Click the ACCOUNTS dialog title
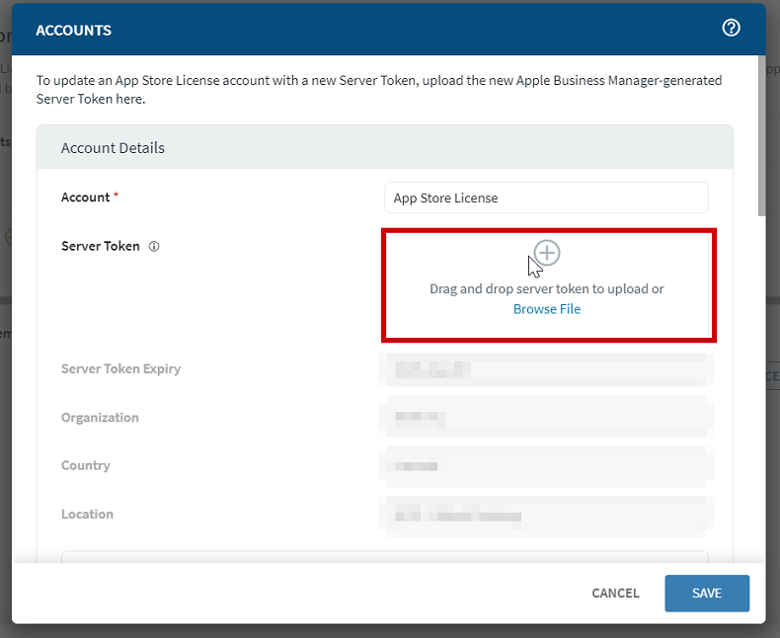 74,30
